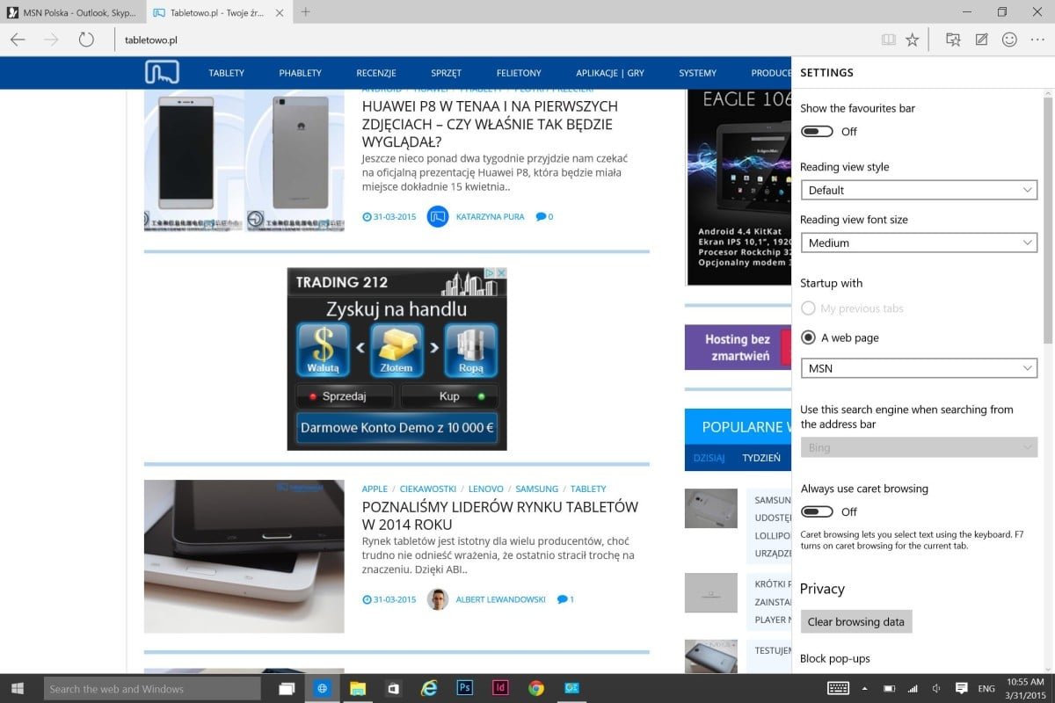Click Darmowe Konto Demo ad banner button

(397, 428)
